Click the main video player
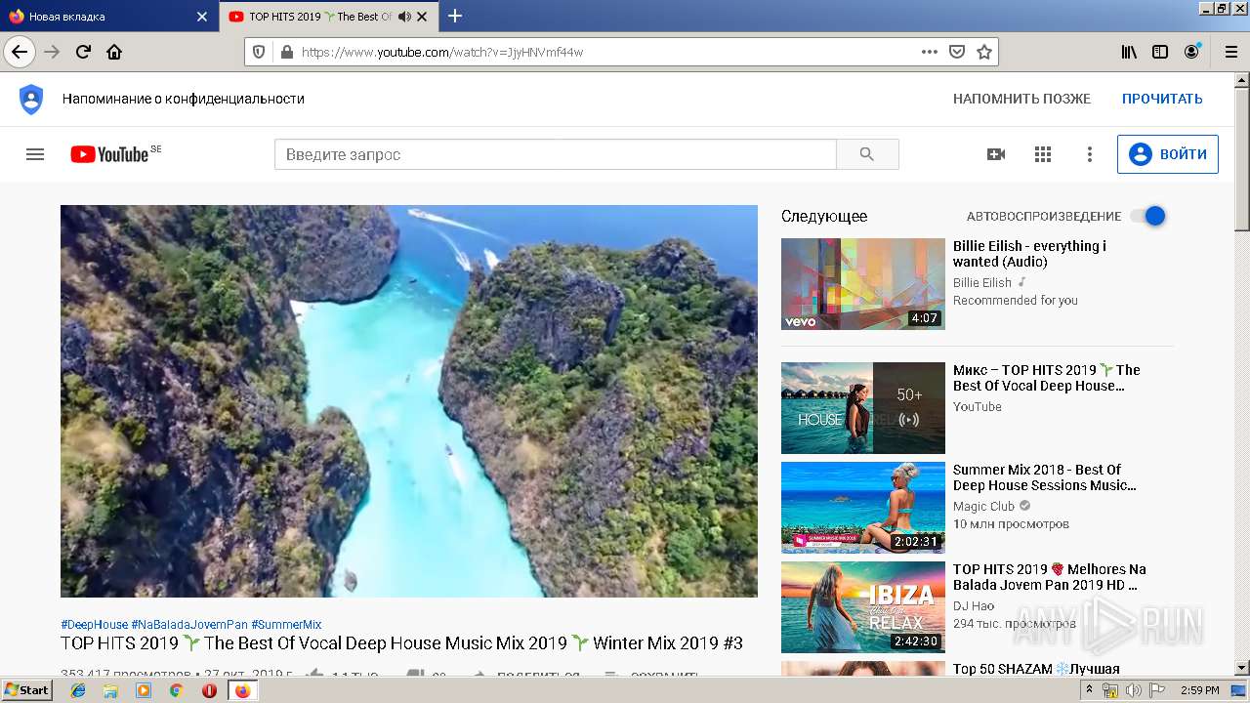Screen dimensions: 1250x703 tap(409, 400)
